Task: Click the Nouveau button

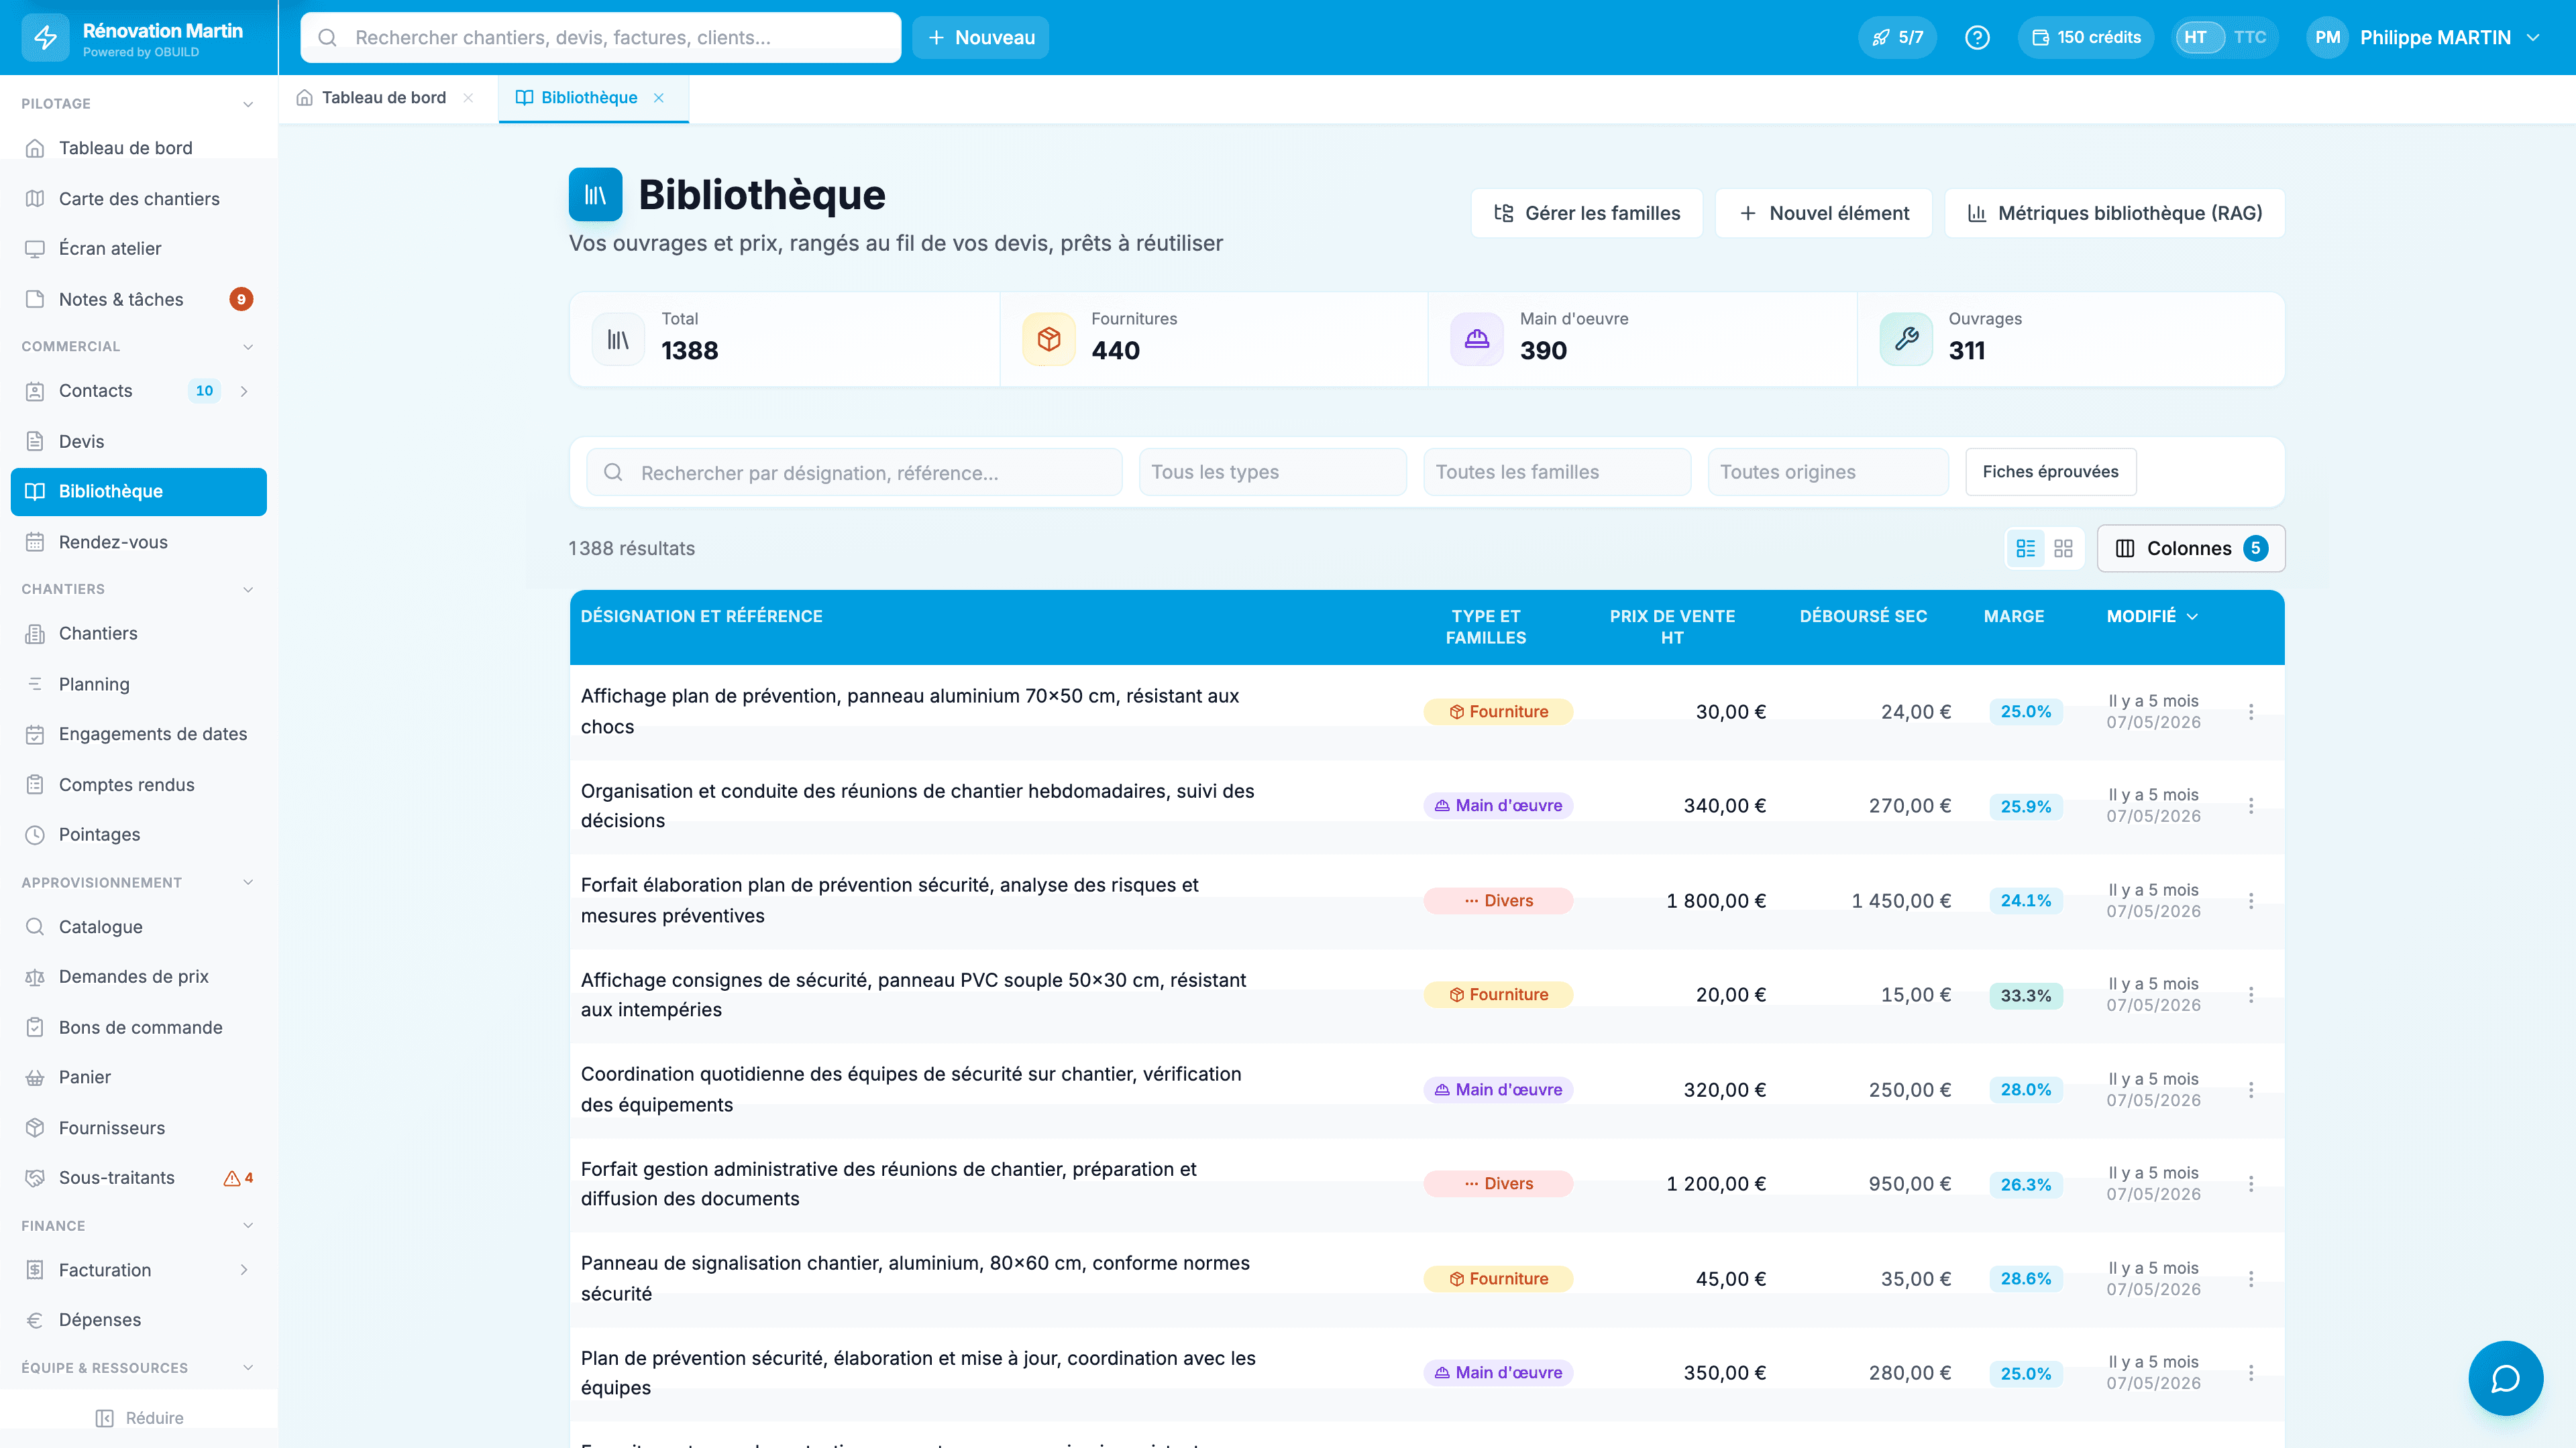Action: pos(980,37)
